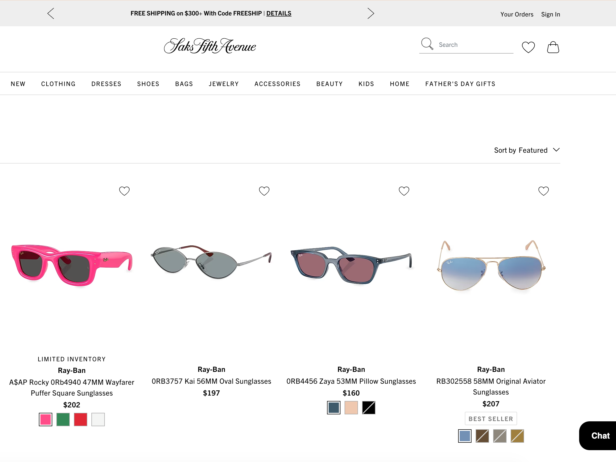Favorite the A$AP Rocky Wayfarer sunglasses

coord(124,191)
